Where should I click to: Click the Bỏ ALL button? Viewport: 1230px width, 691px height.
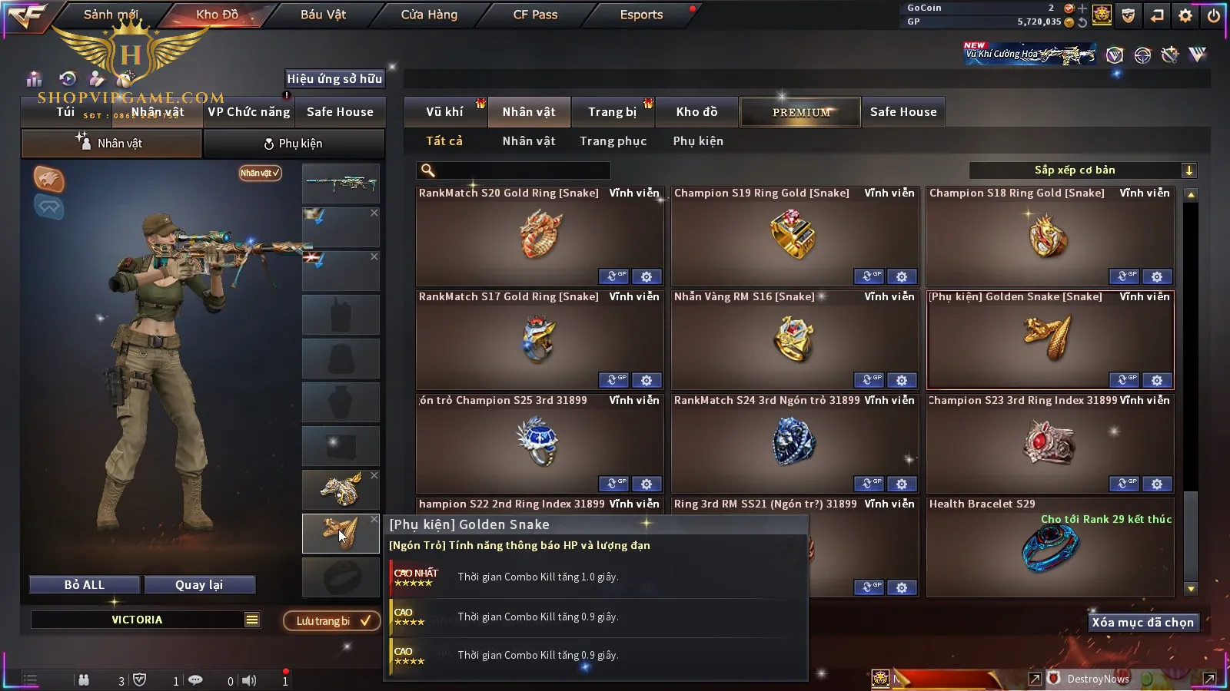(85, 585)
